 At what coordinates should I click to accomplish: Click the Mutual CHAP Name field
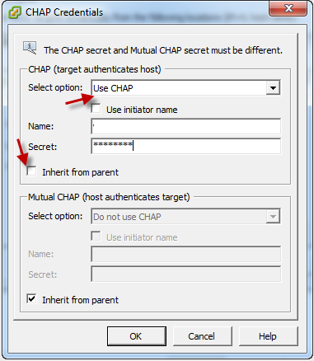click(185, 254)
